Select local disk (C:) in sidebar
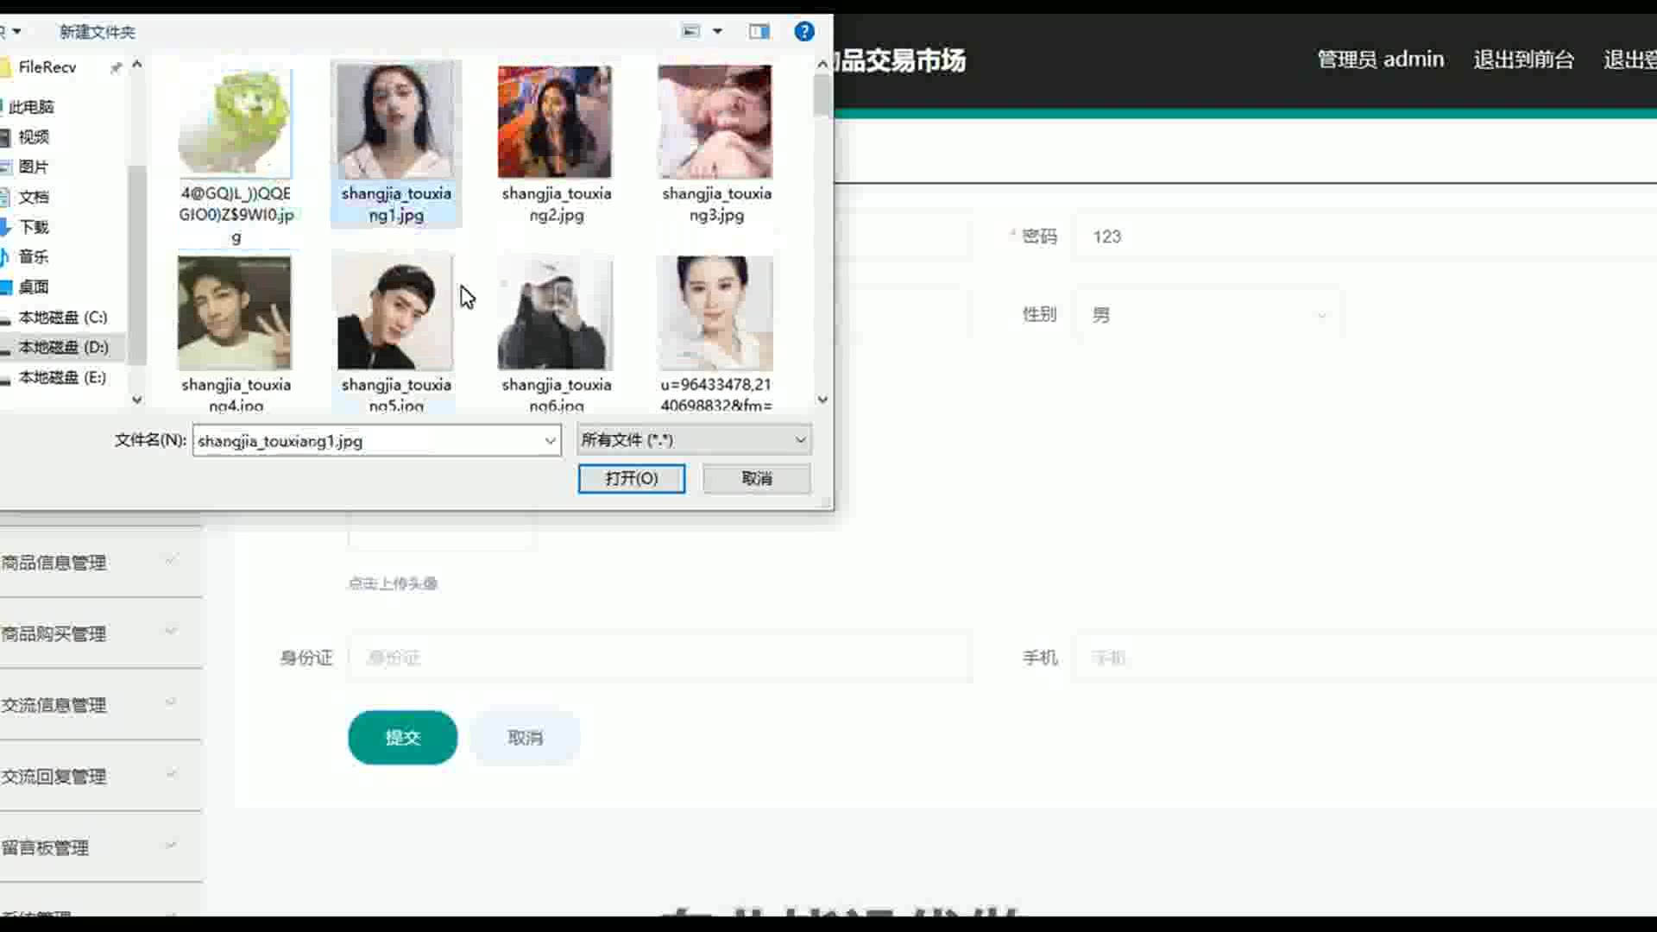Image resolution: width=1657 pixels, height=932 pixels. (x=63, y=318)
